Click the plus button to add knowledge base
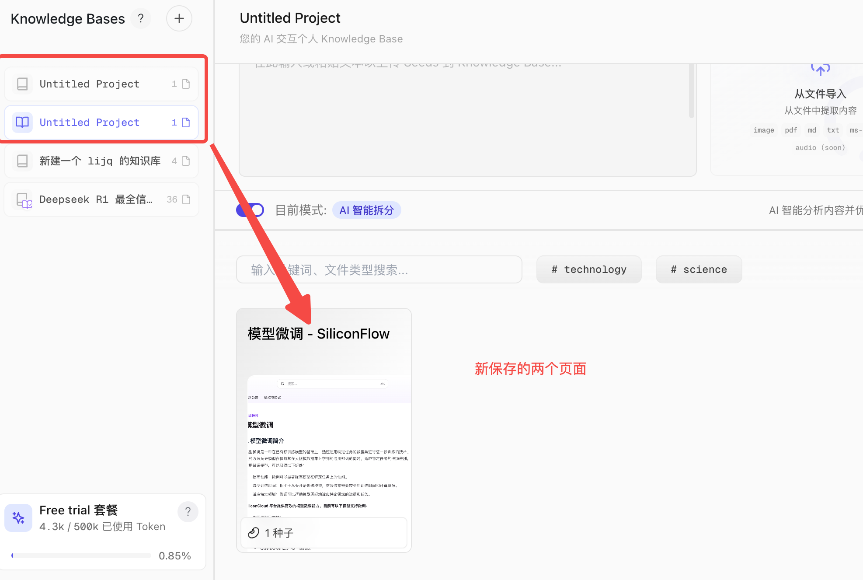Image resolution: width=863 pixels, height=580 pixels. pos(179,18)
